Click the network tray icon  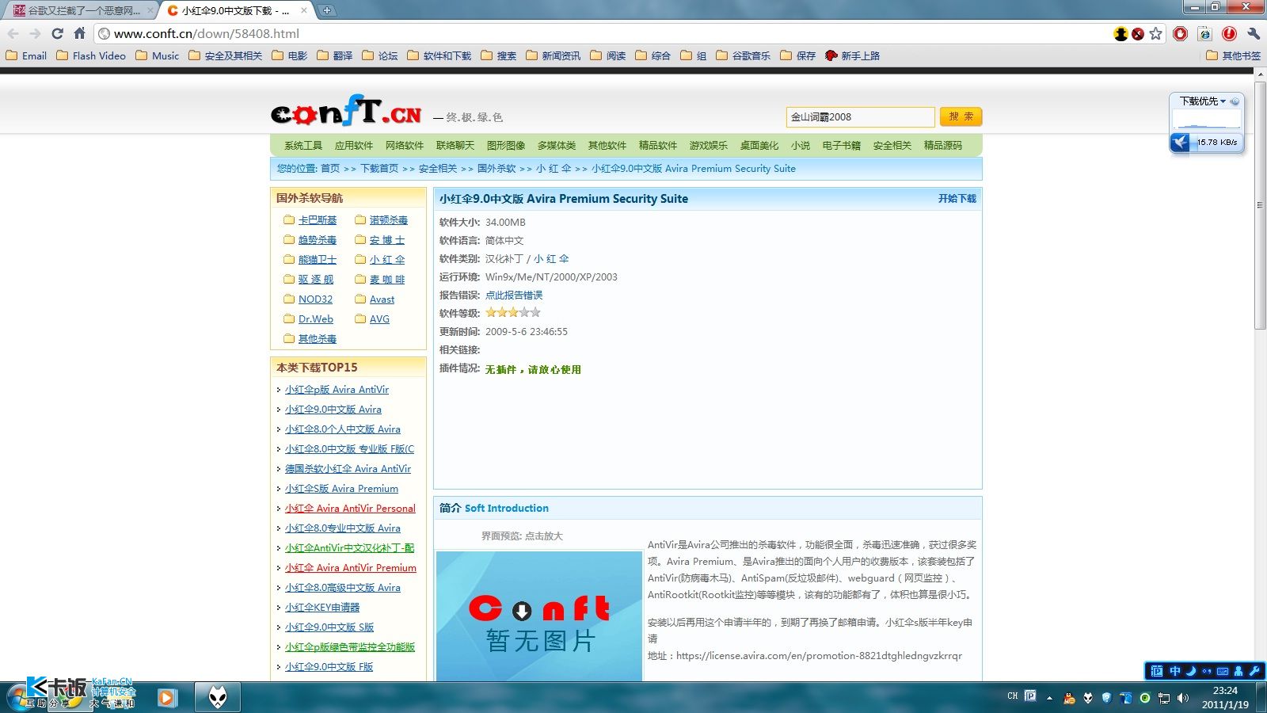pyautogui.click(x=1164, y=698)
